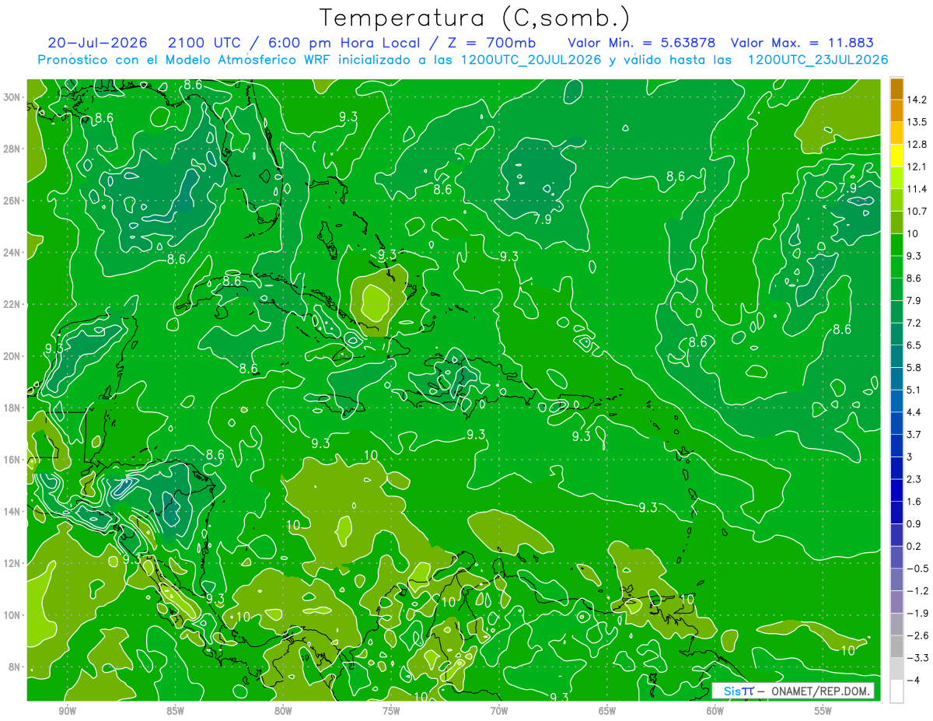
Task: Click the "Valor Max. = 11.883" value
Action: click(802, 43)
